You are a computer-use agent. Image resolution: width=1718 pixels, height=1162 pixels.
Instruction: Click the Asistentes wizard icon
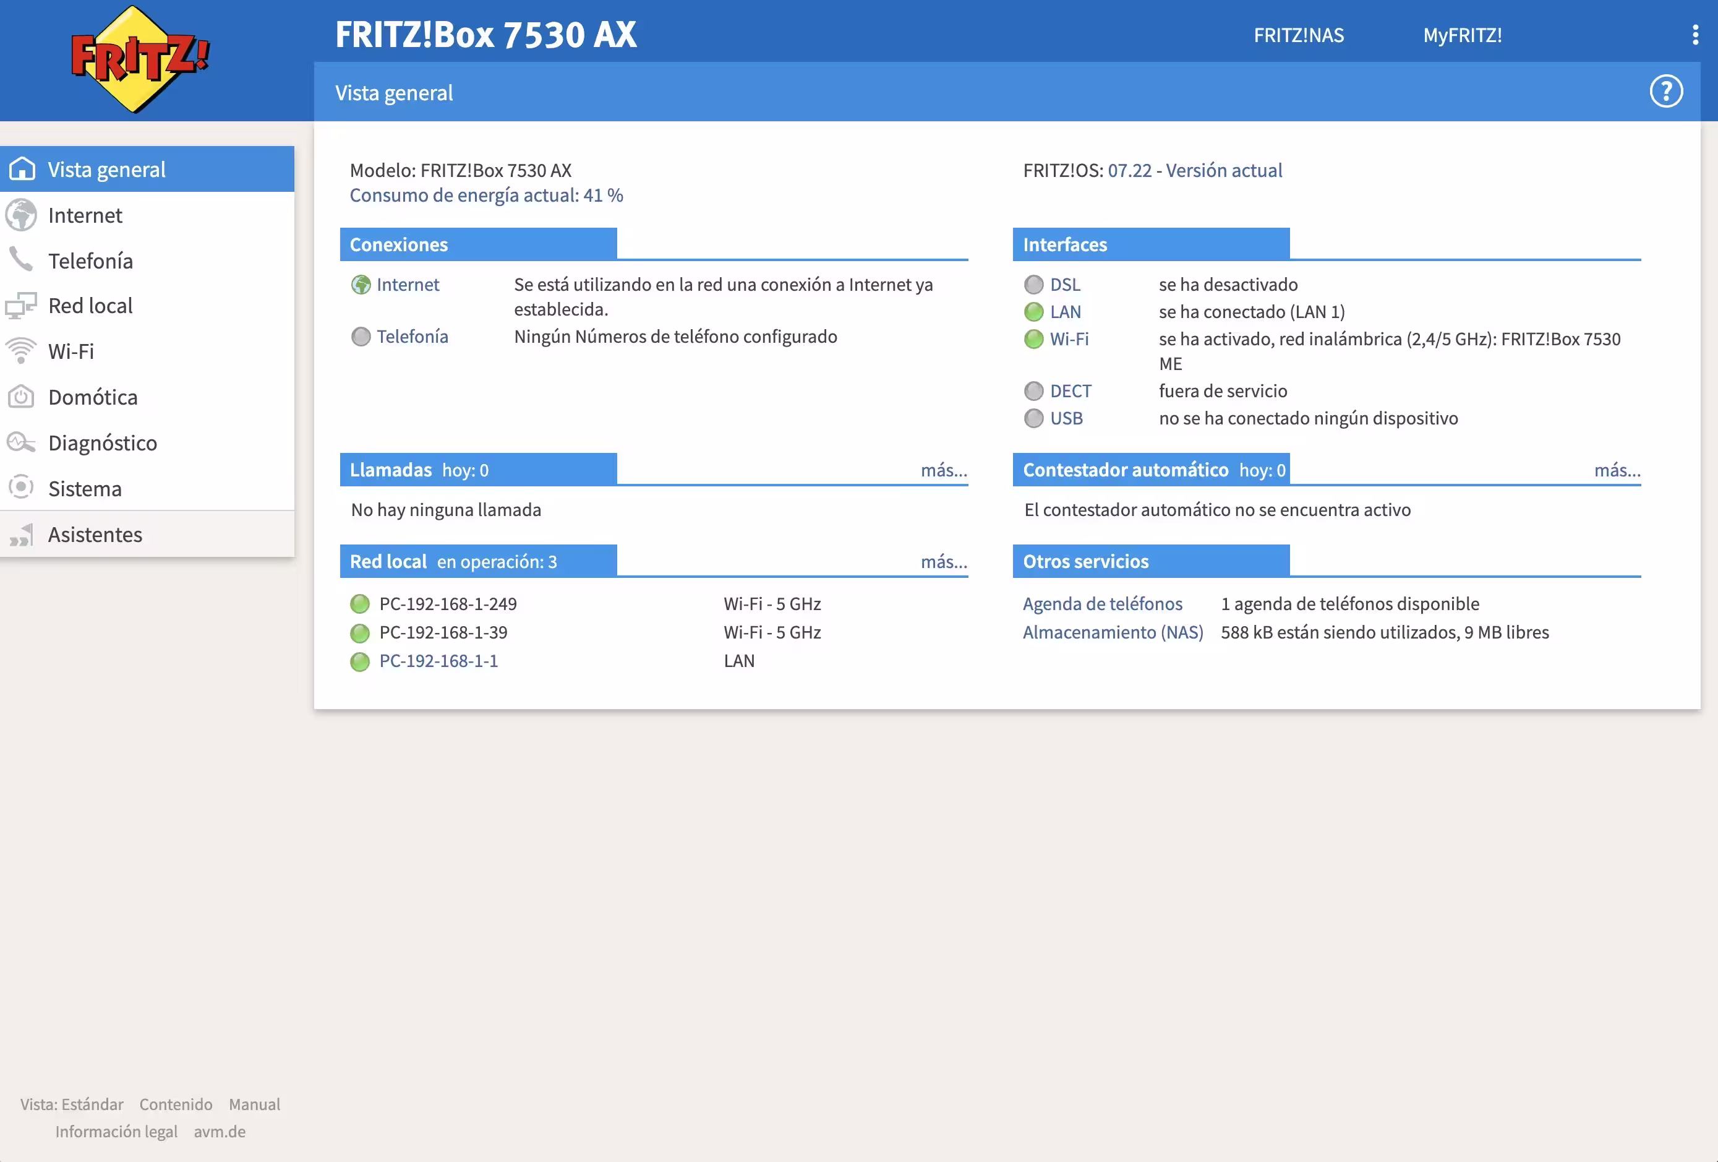coord(20,534)
